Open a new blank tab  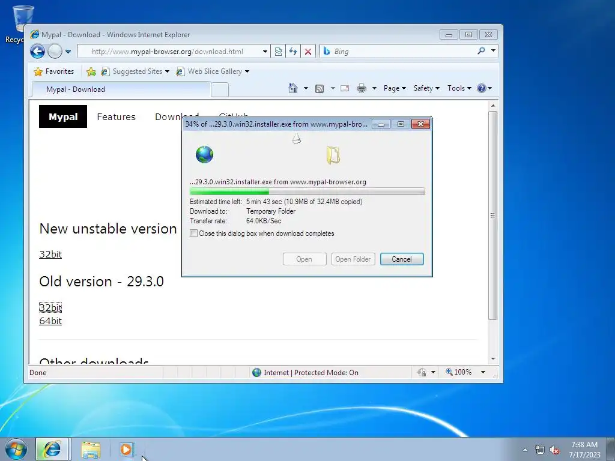click(x=220, y=90)
